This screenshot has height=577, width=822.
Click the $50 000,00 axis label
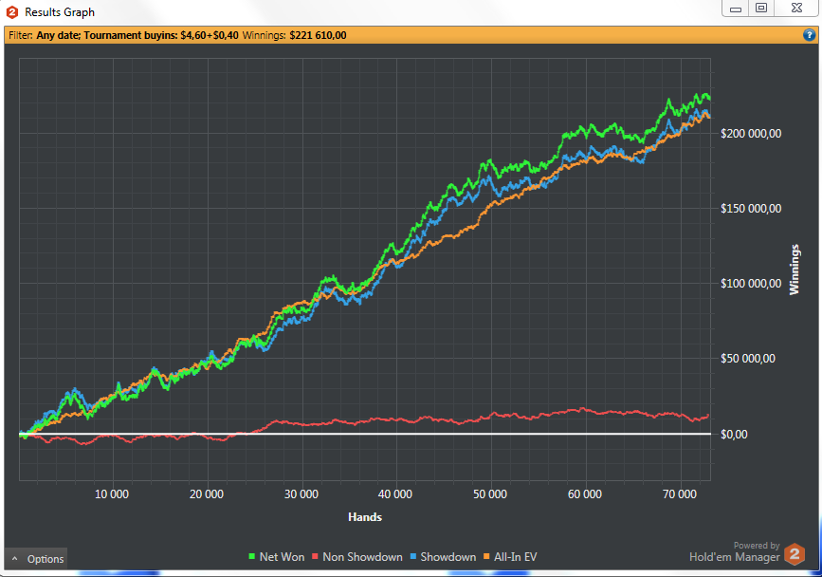click(x=747, y=359)
